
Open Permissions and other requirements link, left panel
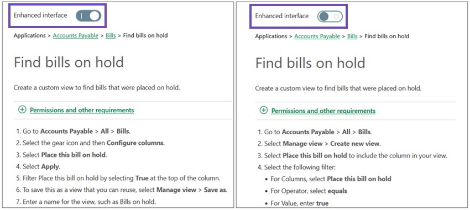pyautogui.click(x=82, y=110)
